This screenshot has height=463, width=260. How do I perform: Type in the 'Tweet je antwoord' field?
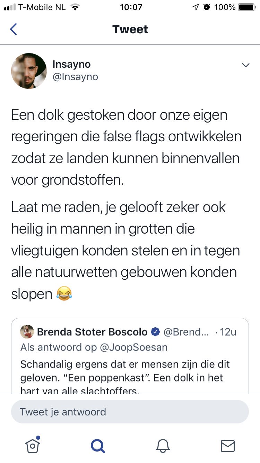tap(130, 412)
